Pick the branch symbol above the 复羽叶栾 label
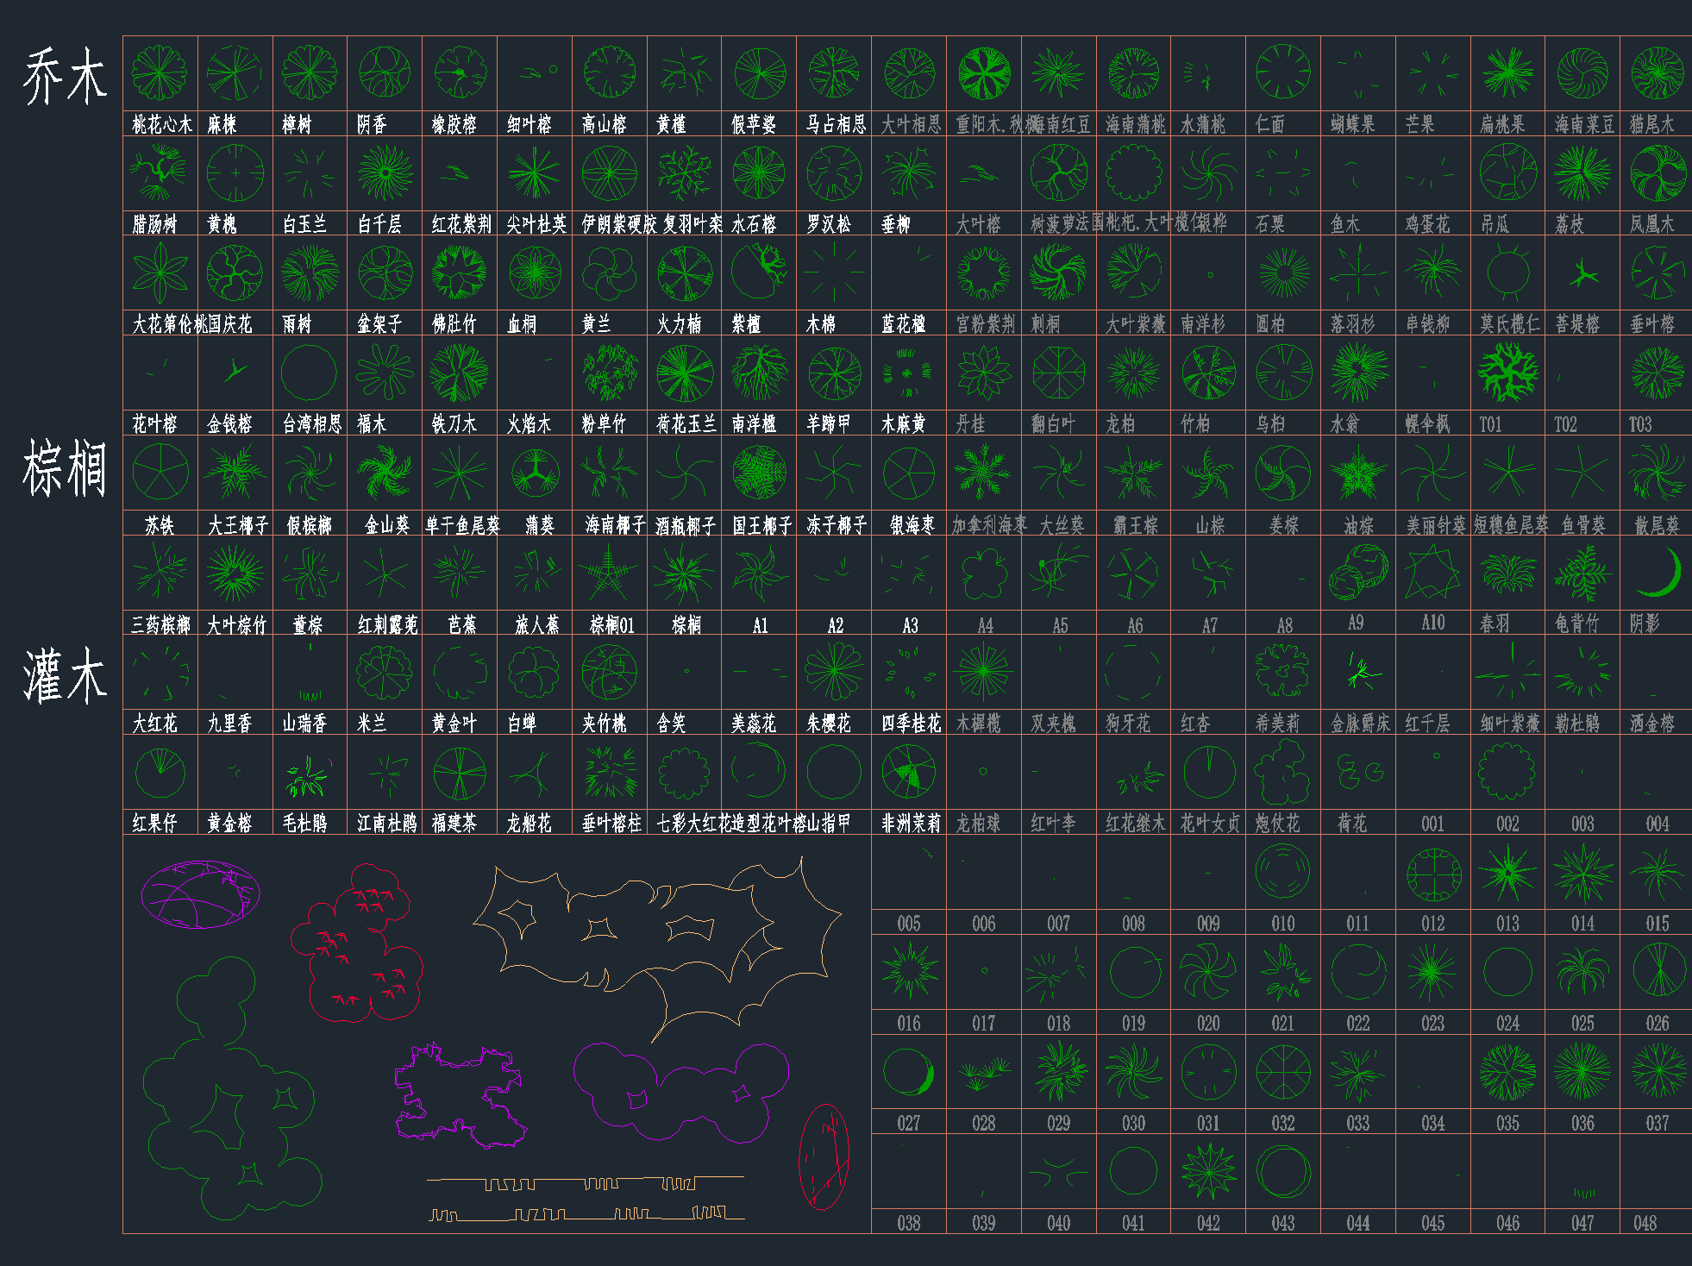The height and width of the screenshot is (1266, 1692). tap(684, 173)
